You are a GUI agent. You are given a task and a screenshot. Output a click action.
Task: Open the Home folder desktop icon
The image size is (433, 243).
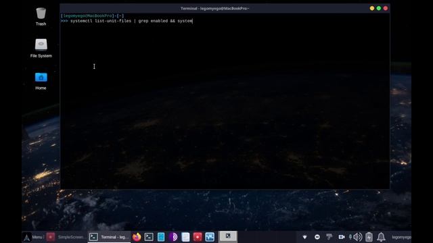(x=41, y=81)
